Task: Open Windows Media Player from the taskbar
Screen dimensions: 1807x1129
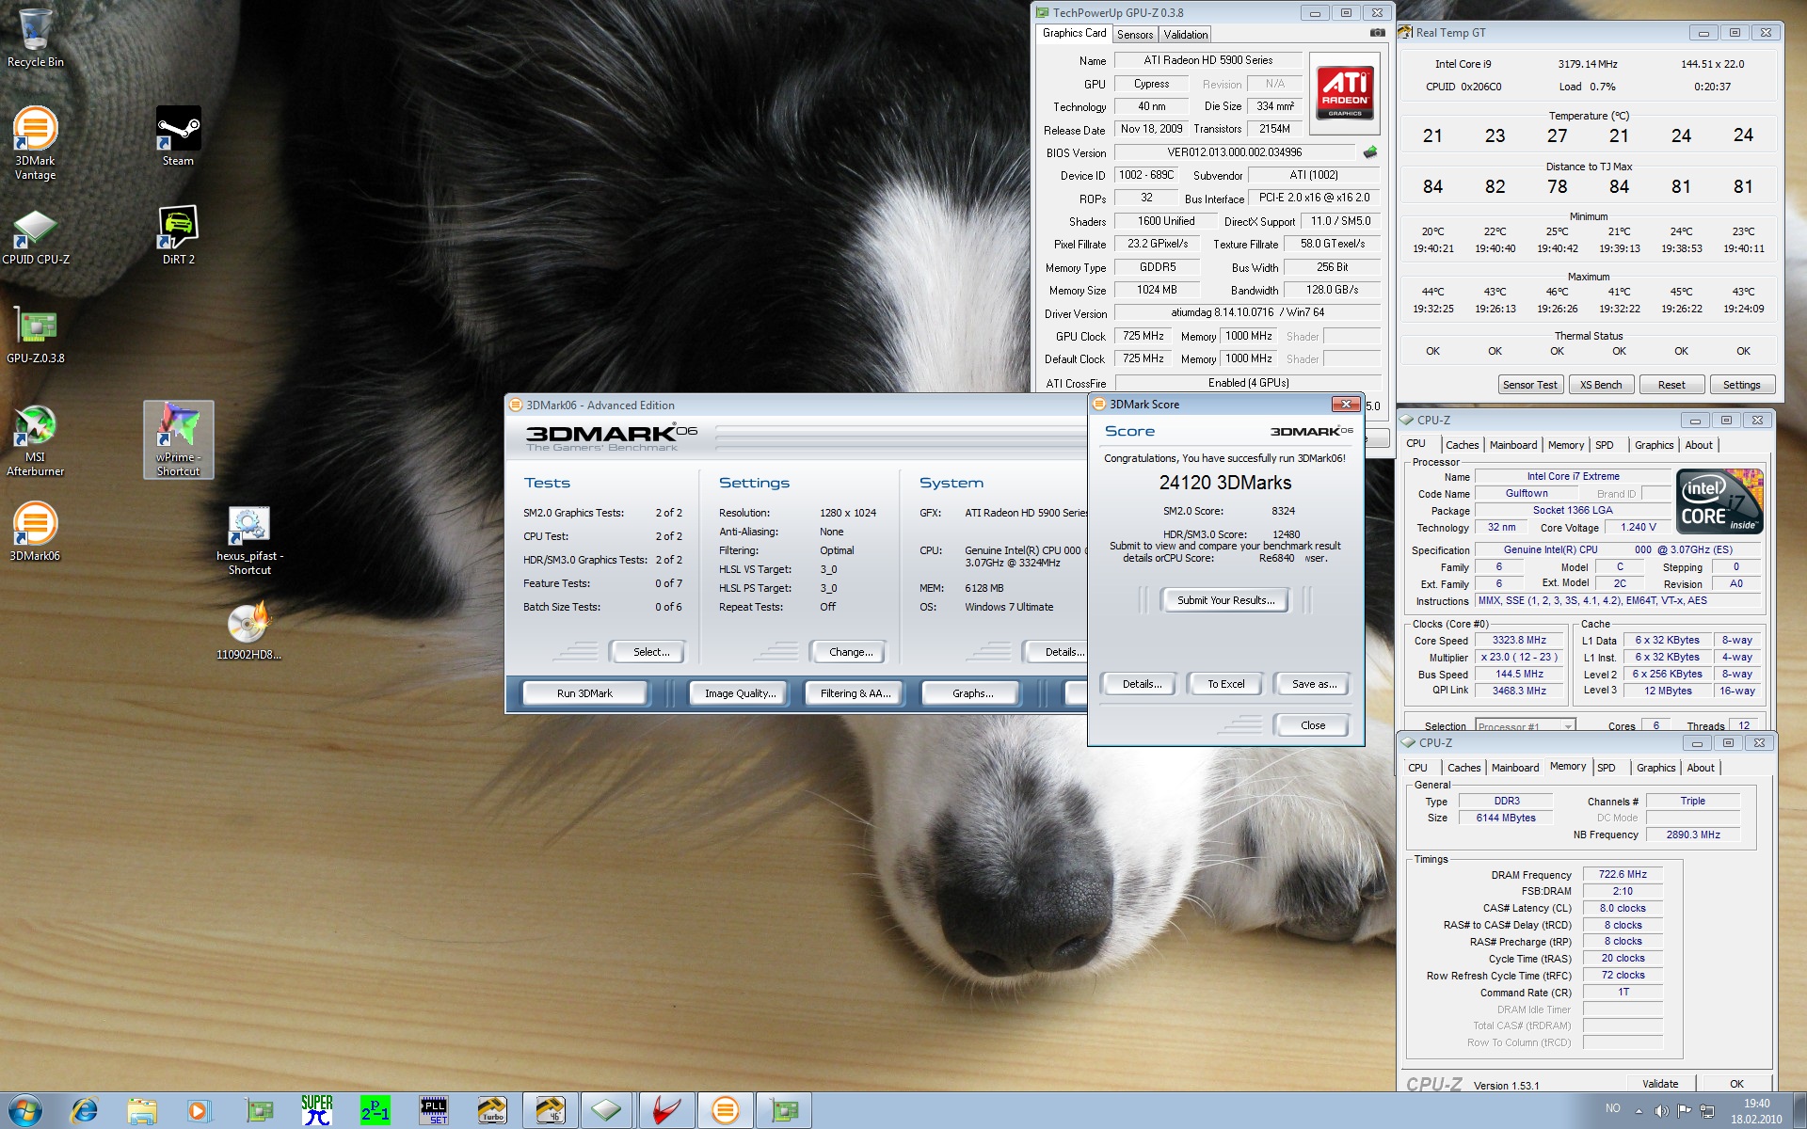Action: pos(199,1111)
